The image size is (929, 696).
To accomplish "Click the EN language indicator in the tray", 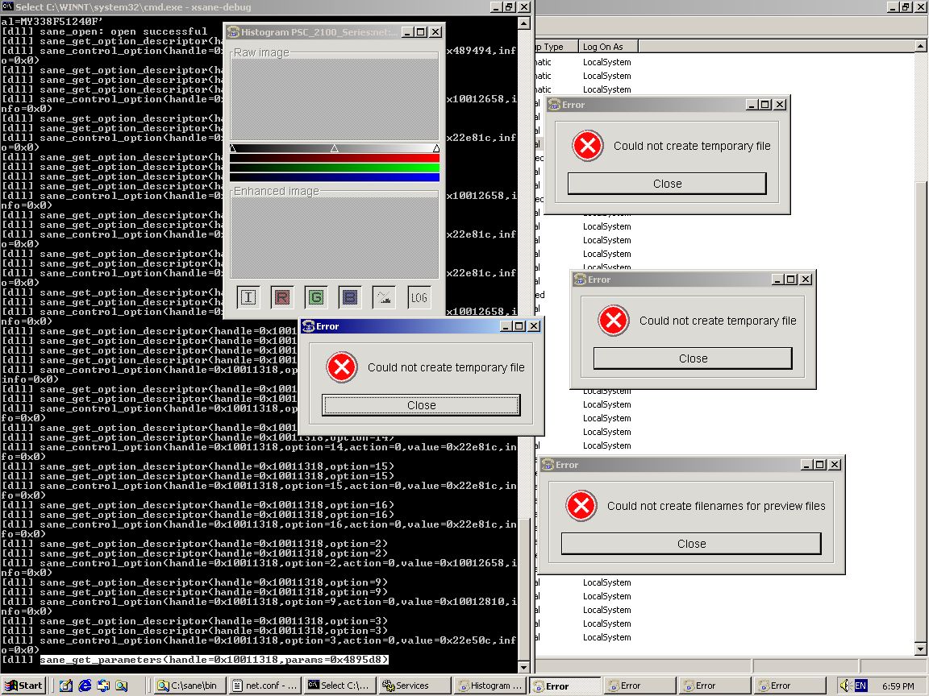I will click(860, 686).
